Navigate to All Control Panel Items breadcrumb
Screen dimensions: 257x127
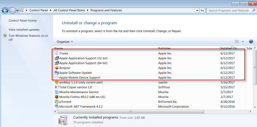coord(69,10)
